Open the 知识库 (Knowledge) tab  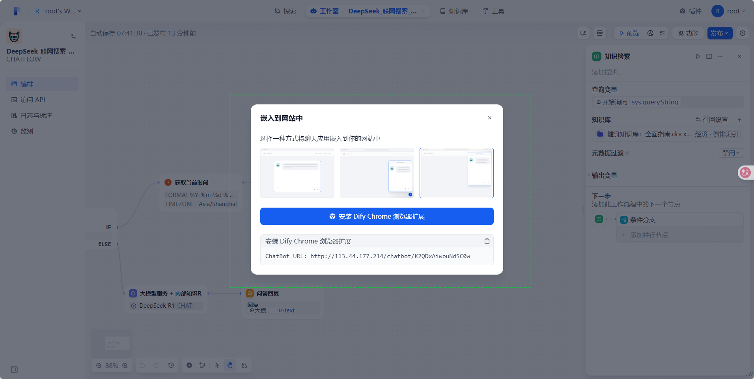[454, 11]
